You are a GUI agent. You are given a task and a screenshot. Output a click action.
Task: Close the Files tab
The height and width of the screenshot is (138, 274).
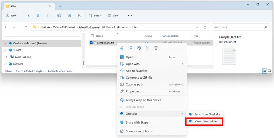click(50, 6)
